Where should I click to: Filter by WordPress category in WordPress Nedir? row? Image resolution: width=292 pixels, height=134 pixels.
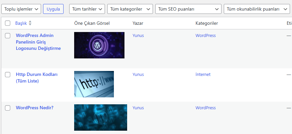[206, 108]
